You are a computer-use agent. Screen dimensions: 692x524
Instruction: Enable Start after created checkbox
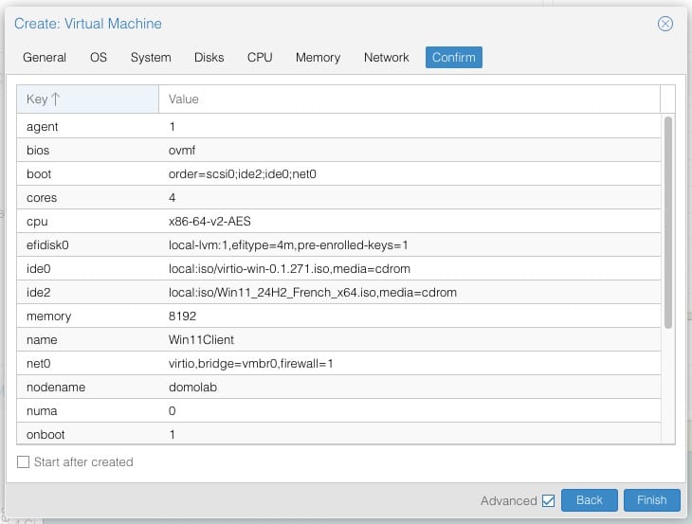pyautogui.click(x=24, y=462)
